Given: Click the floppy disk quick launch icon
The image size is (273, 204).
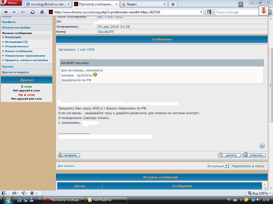Looking at the screenshot, I should [x=31, y=200].
